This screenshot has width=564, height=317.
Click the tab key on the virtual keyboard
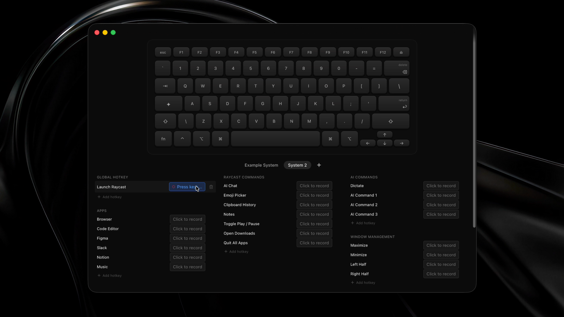[x=165, y=86]
